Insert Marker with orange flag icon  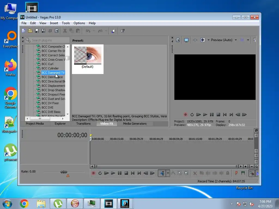point(236,173)
